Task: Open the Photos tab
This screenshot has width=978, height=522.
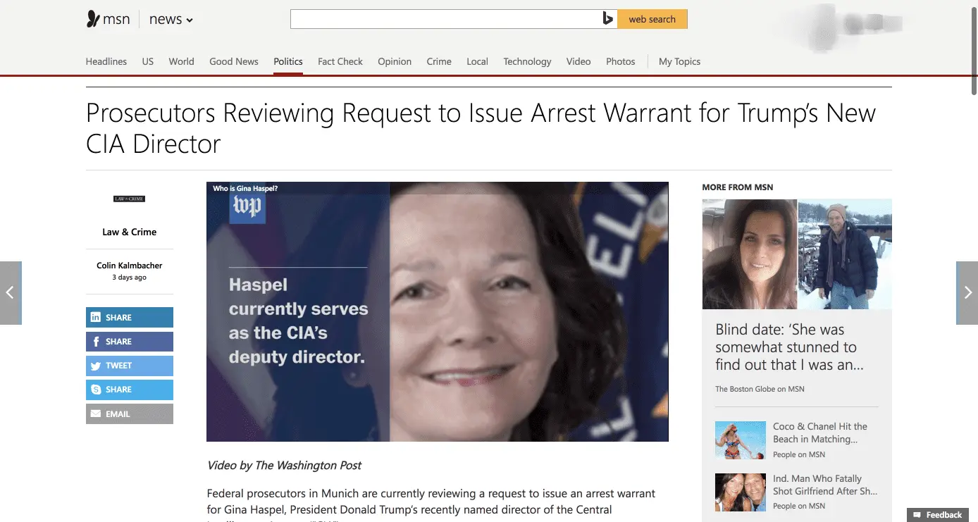Action: [621, 61]
